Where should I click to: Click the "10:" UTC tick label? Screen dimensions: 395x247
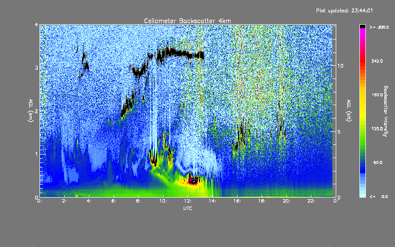tap(163, 201)
